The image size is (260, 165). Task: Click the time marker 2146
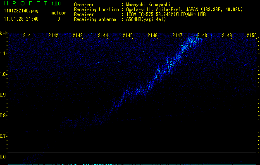click(153, 35)
